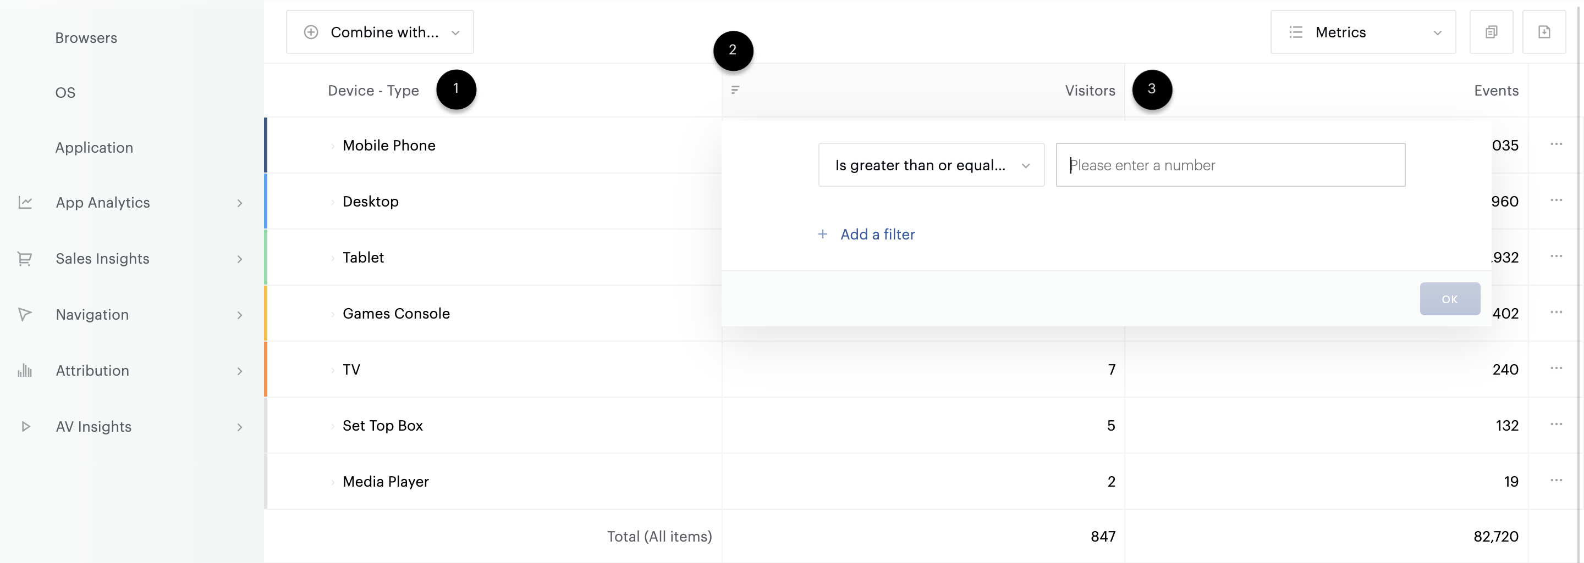Click the App Analytics chart icon
This screenshot has width=1584, height=563.
pos(25,203)
